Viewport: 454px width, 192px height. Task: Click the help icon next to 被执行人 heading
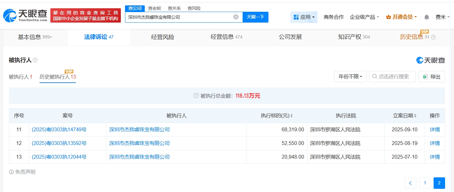click(35, 60)
